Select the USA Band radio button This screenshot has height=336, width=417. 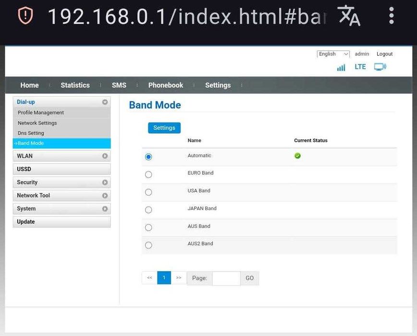(x=148, y=192)
